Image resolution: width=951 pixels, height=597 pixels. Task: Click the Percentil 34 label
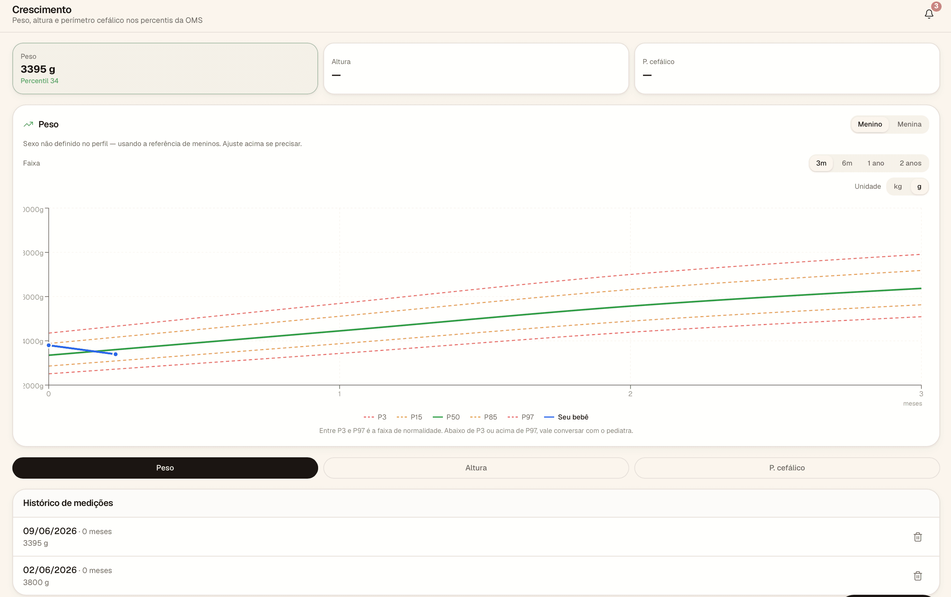point(39,81)
